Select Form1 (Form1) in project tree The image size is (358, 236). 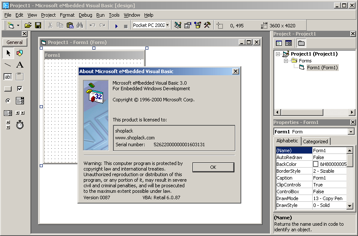322,68
